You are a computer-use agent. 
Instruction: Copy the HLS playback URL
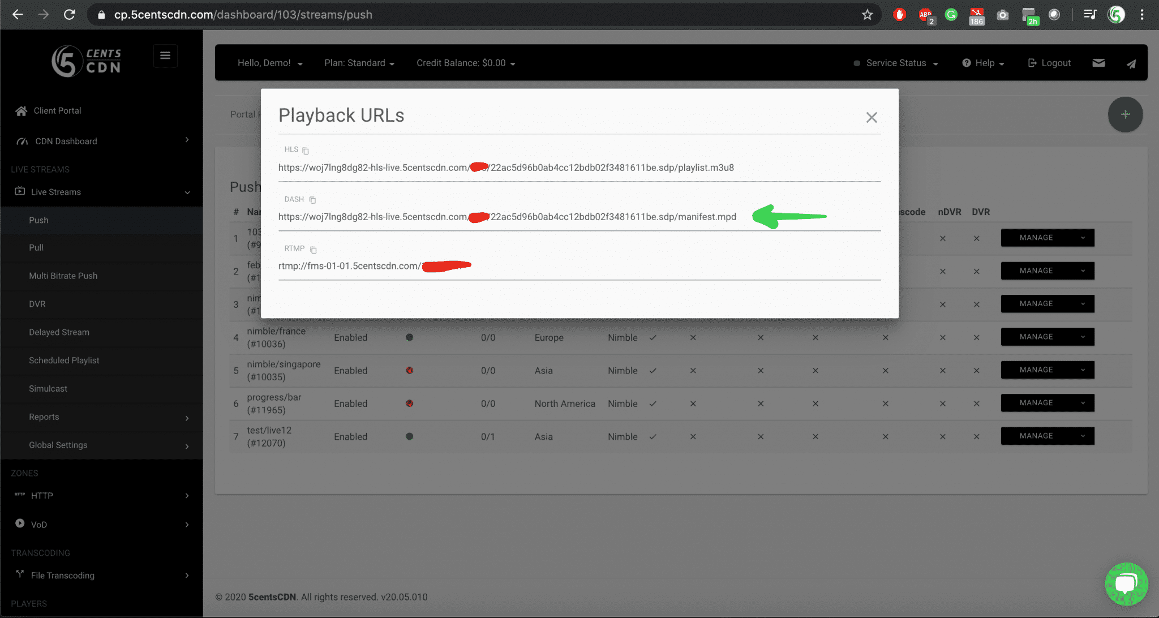(x=306, y=151)
